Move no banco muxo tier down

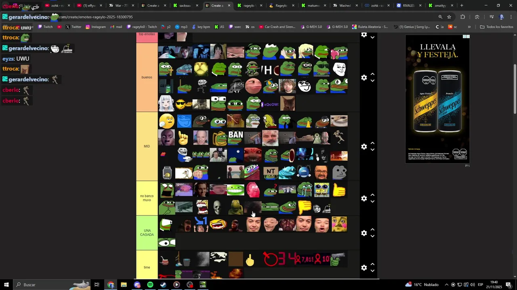pos(372,201)
